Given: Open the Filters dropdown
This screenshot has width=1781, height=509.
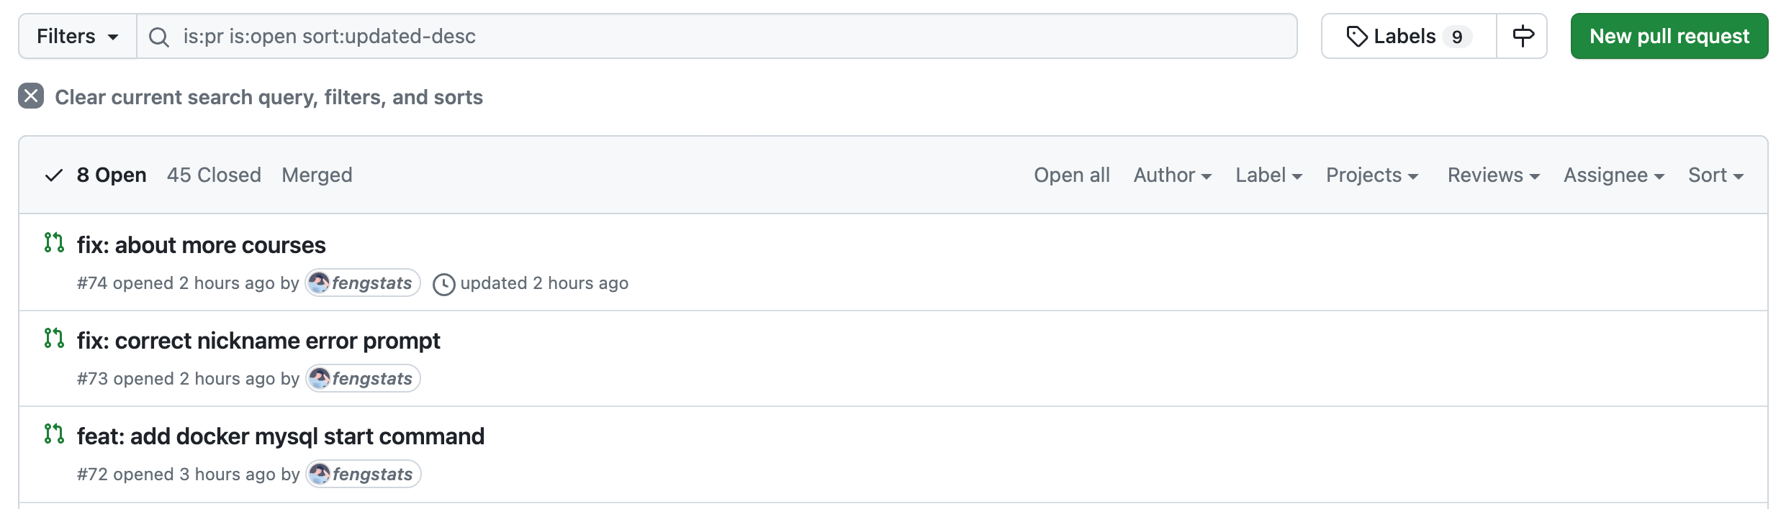Looking at the screenshot, I should pos(77,36).
